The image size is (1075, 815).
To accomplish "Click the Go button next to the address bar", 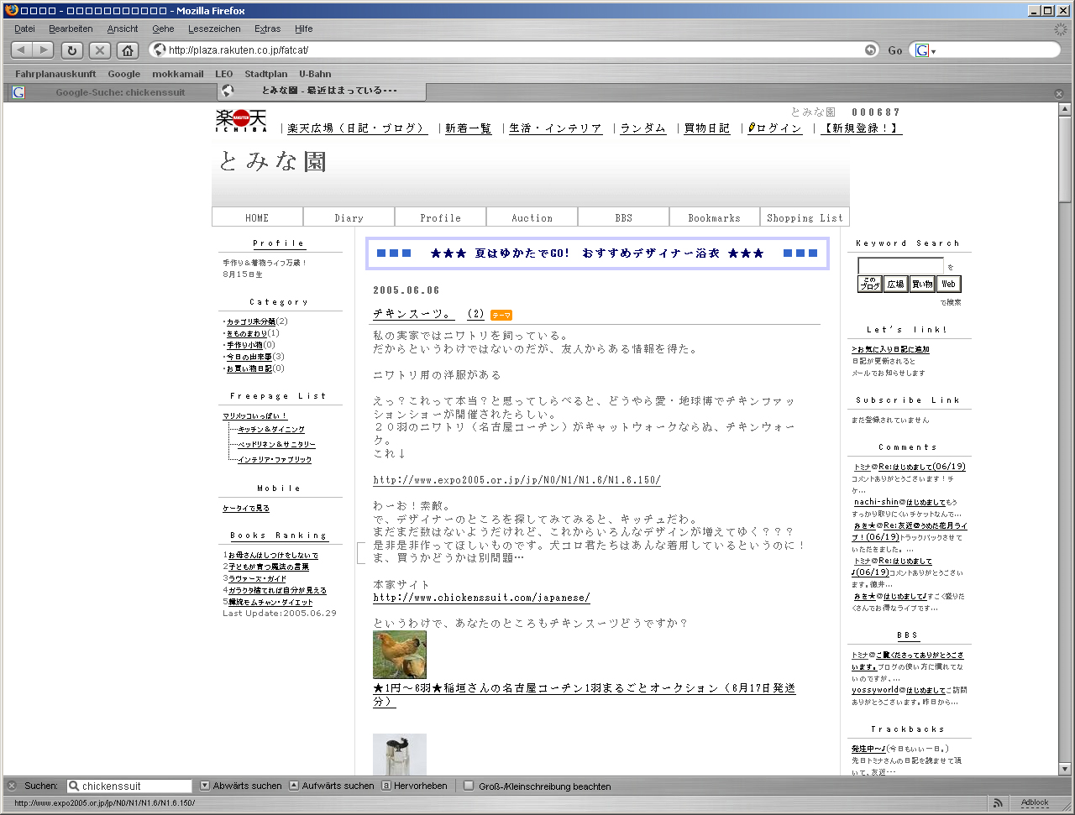I will pos(895,50).
